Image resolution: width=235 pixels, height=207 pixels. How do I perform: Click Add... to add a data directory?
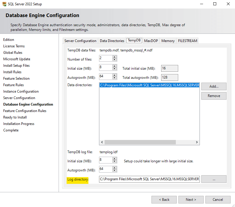214,86
